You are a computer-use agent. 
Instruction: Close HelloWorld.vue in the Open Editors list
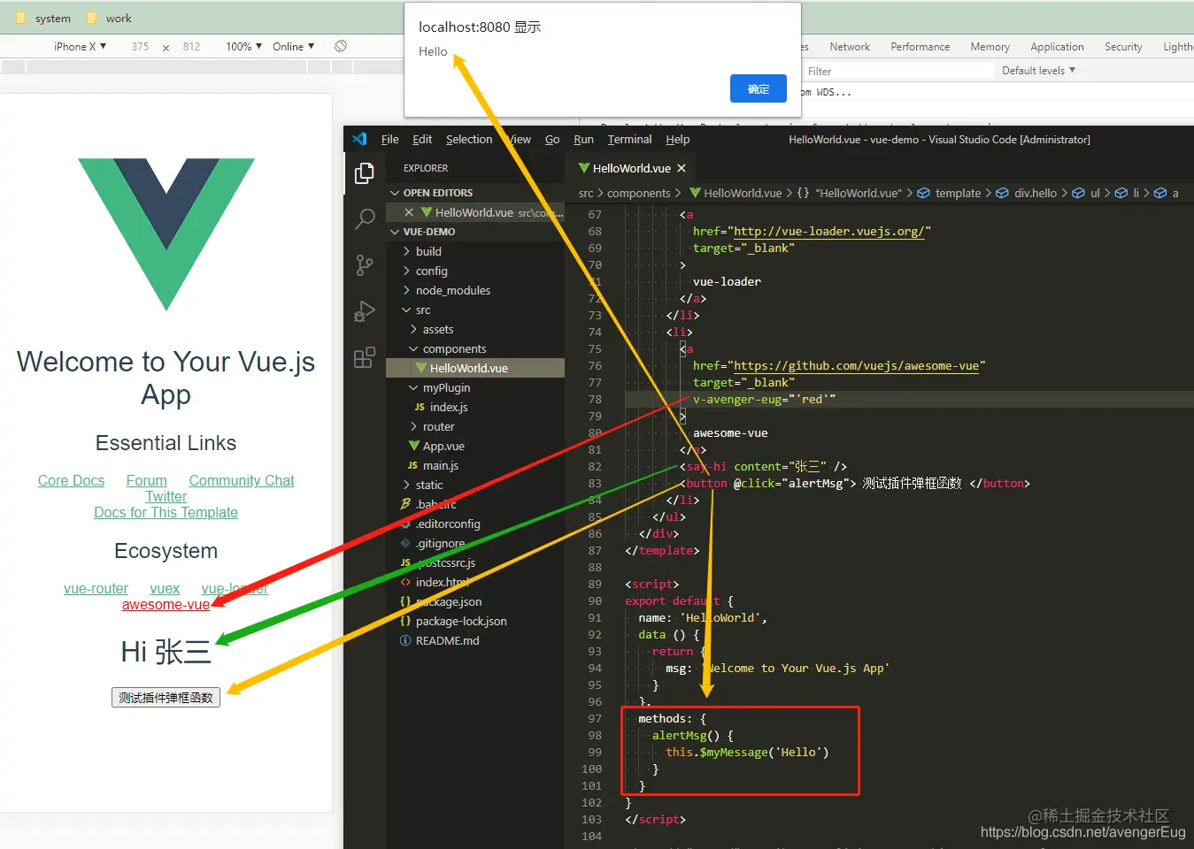(409, 212)
